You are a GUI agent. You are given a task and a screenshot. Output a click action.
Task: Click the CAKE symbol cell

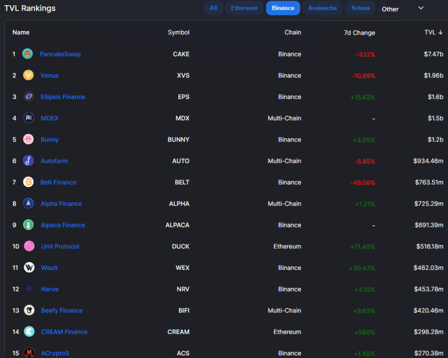(181, 54)
